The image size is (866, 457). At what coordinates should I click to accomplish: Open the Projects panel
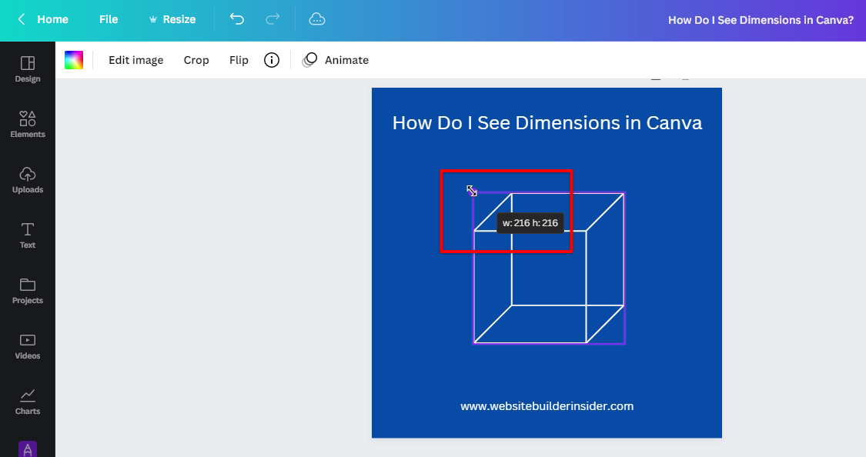tap(27, 291)
